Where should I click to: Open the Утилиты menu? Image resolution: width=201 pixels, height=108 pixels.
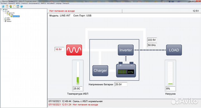click(25, 3)
